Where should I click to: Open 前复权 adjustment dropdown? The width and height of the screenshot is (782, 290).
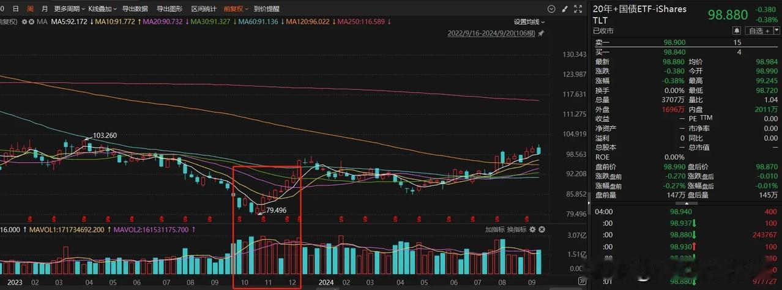tap(236, 9)
